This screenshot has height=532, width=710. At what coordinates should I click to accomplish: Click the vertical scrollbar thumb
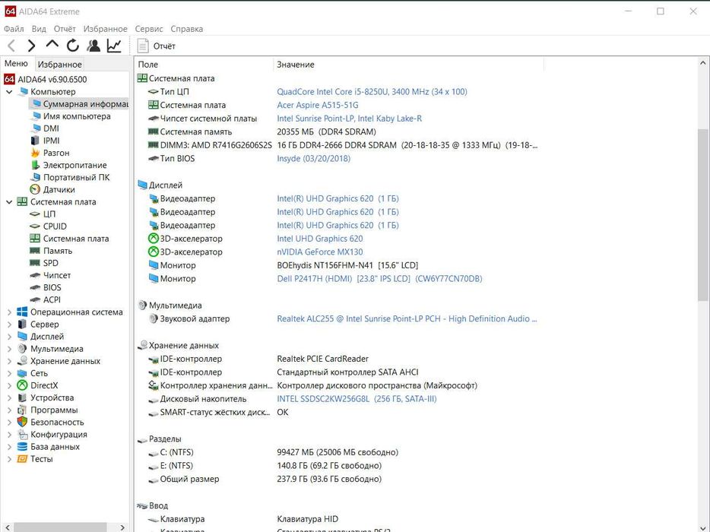tap(702, 214)
